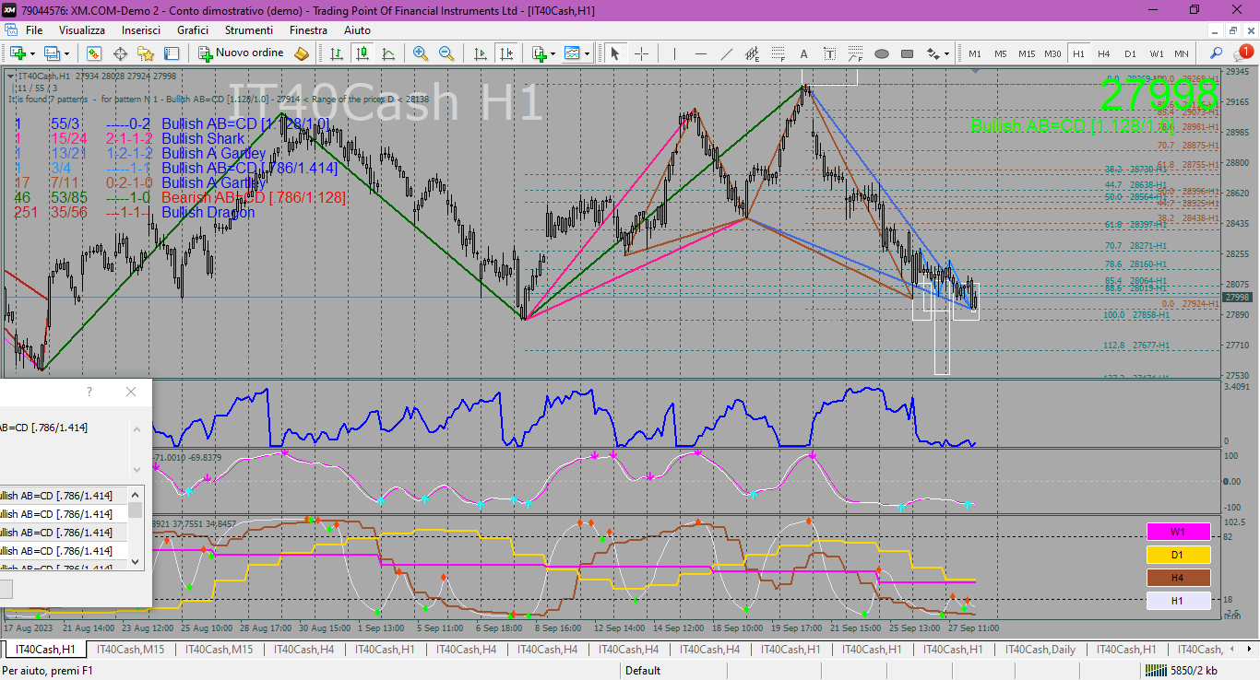Screen dimensions: 1260x680
Task: Click the New chart toolbar icon
Action: [18, 53]
